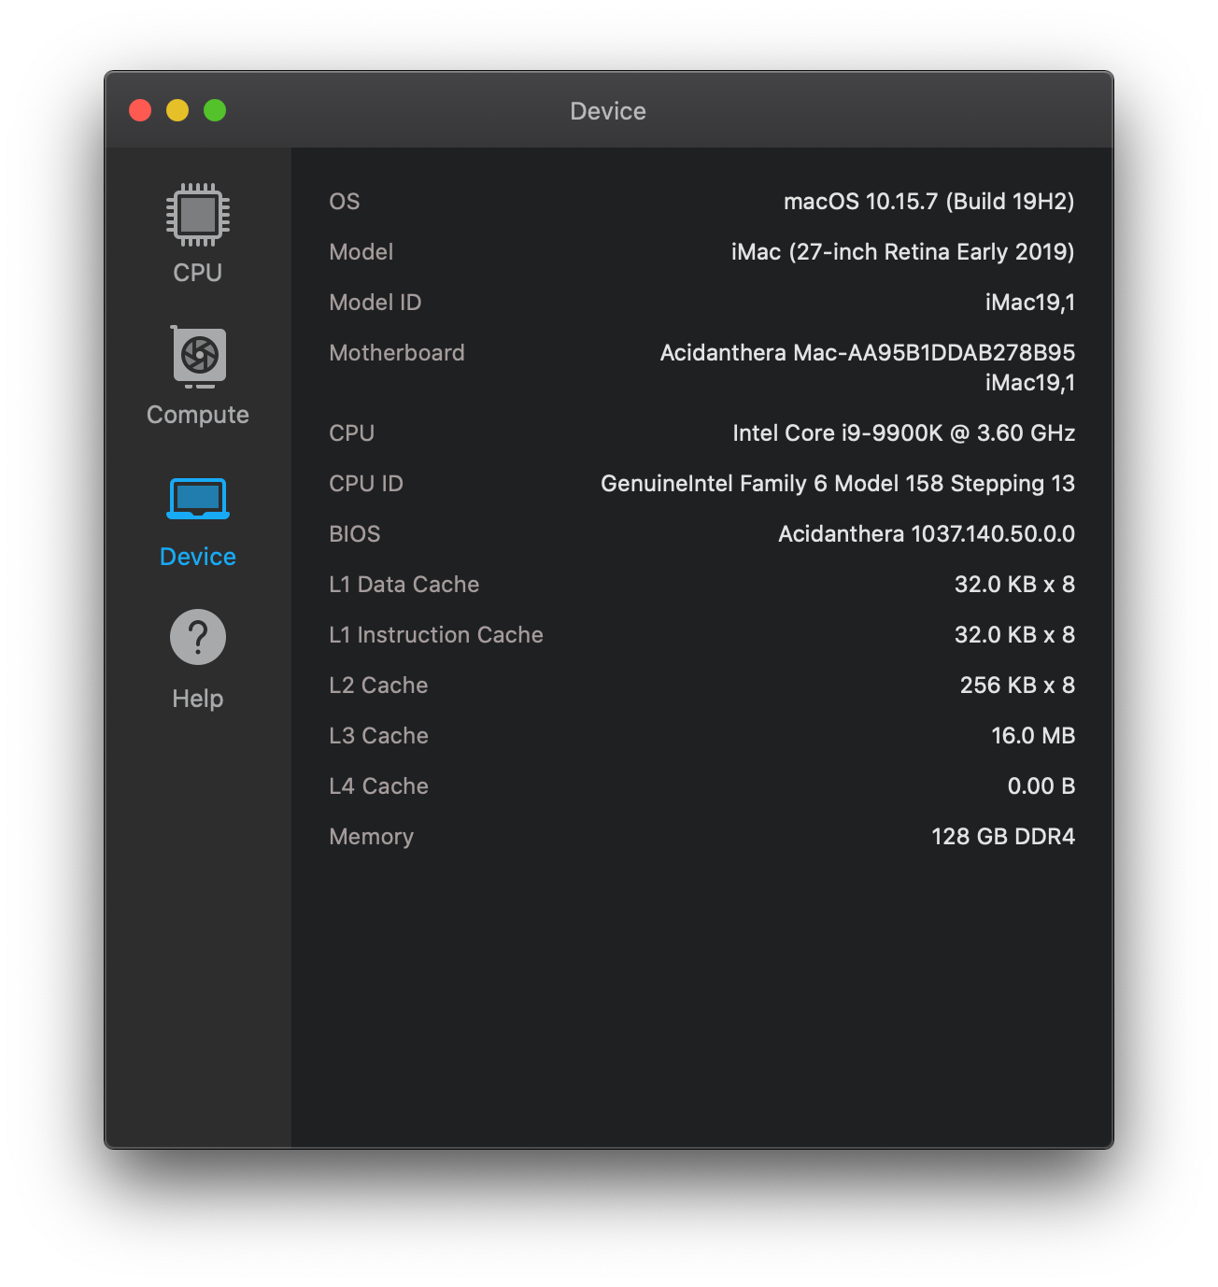Click the Motherboard label
The height and width of the screenshot is (1287, 1218).
click(397, 353)
